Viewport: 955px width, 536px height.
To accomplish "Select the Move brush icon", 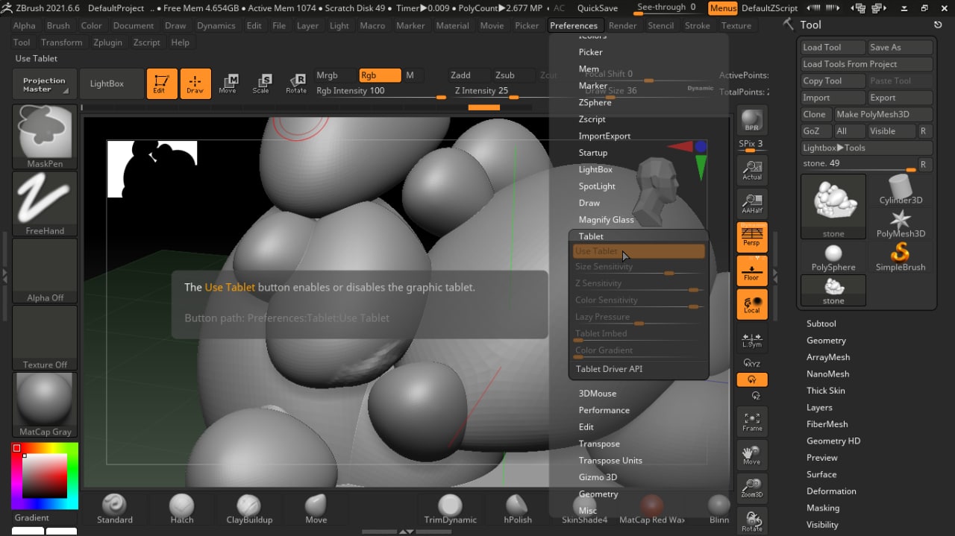I will [316, 508].
